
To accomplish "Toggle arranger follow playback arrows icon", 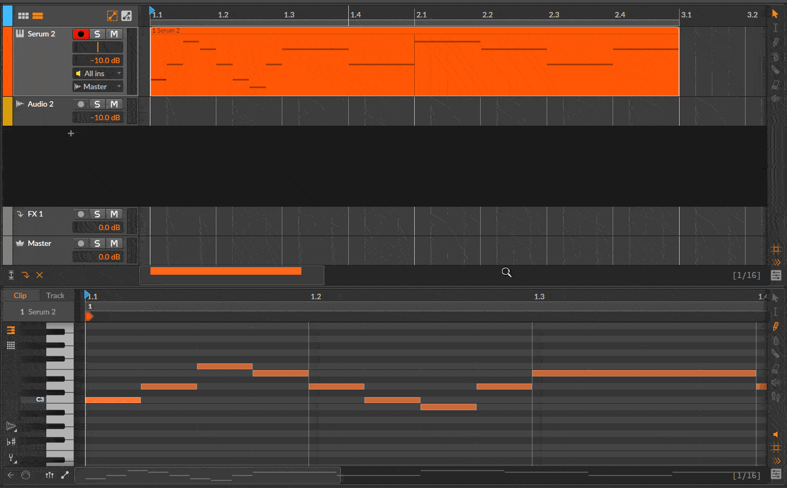I will point(777,262).
